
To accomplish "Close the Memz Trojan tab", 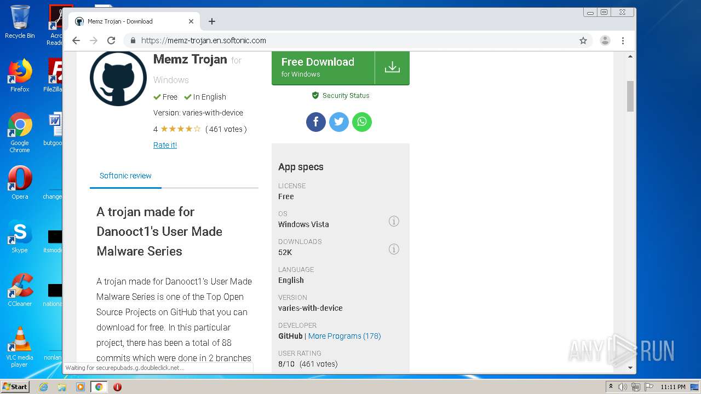I will pyautogui.click(x=191, y=21).
